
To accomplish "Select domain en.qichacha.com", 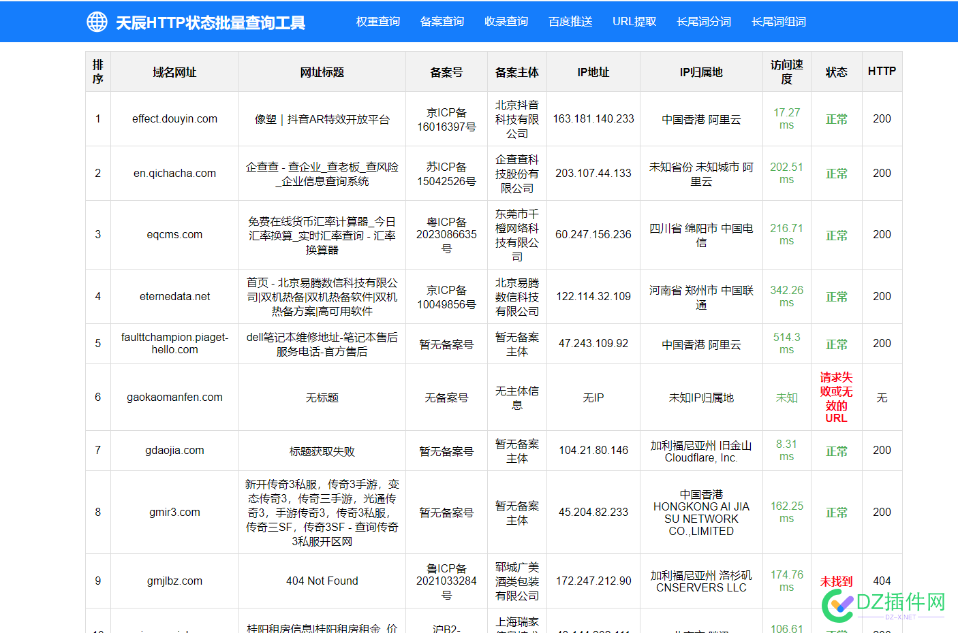I will tap(174, 173).
